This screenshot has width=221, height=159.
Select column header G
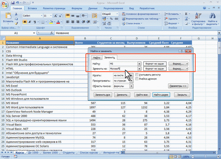(199, 38)
